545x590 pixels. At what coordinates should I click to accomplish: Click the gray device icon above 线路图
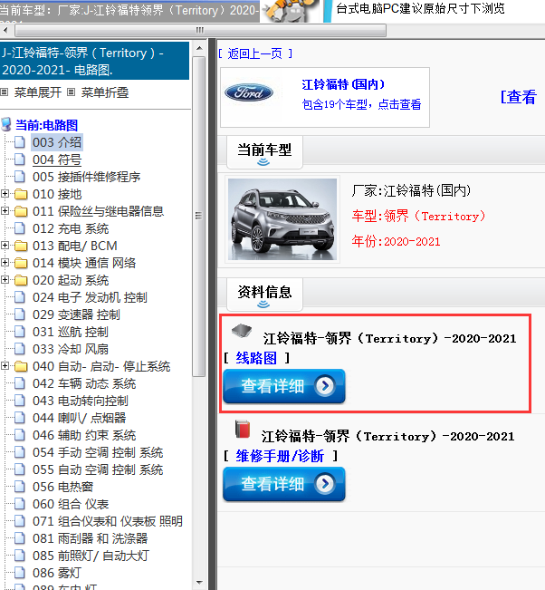pyautogui.click(x=242, y=331)
